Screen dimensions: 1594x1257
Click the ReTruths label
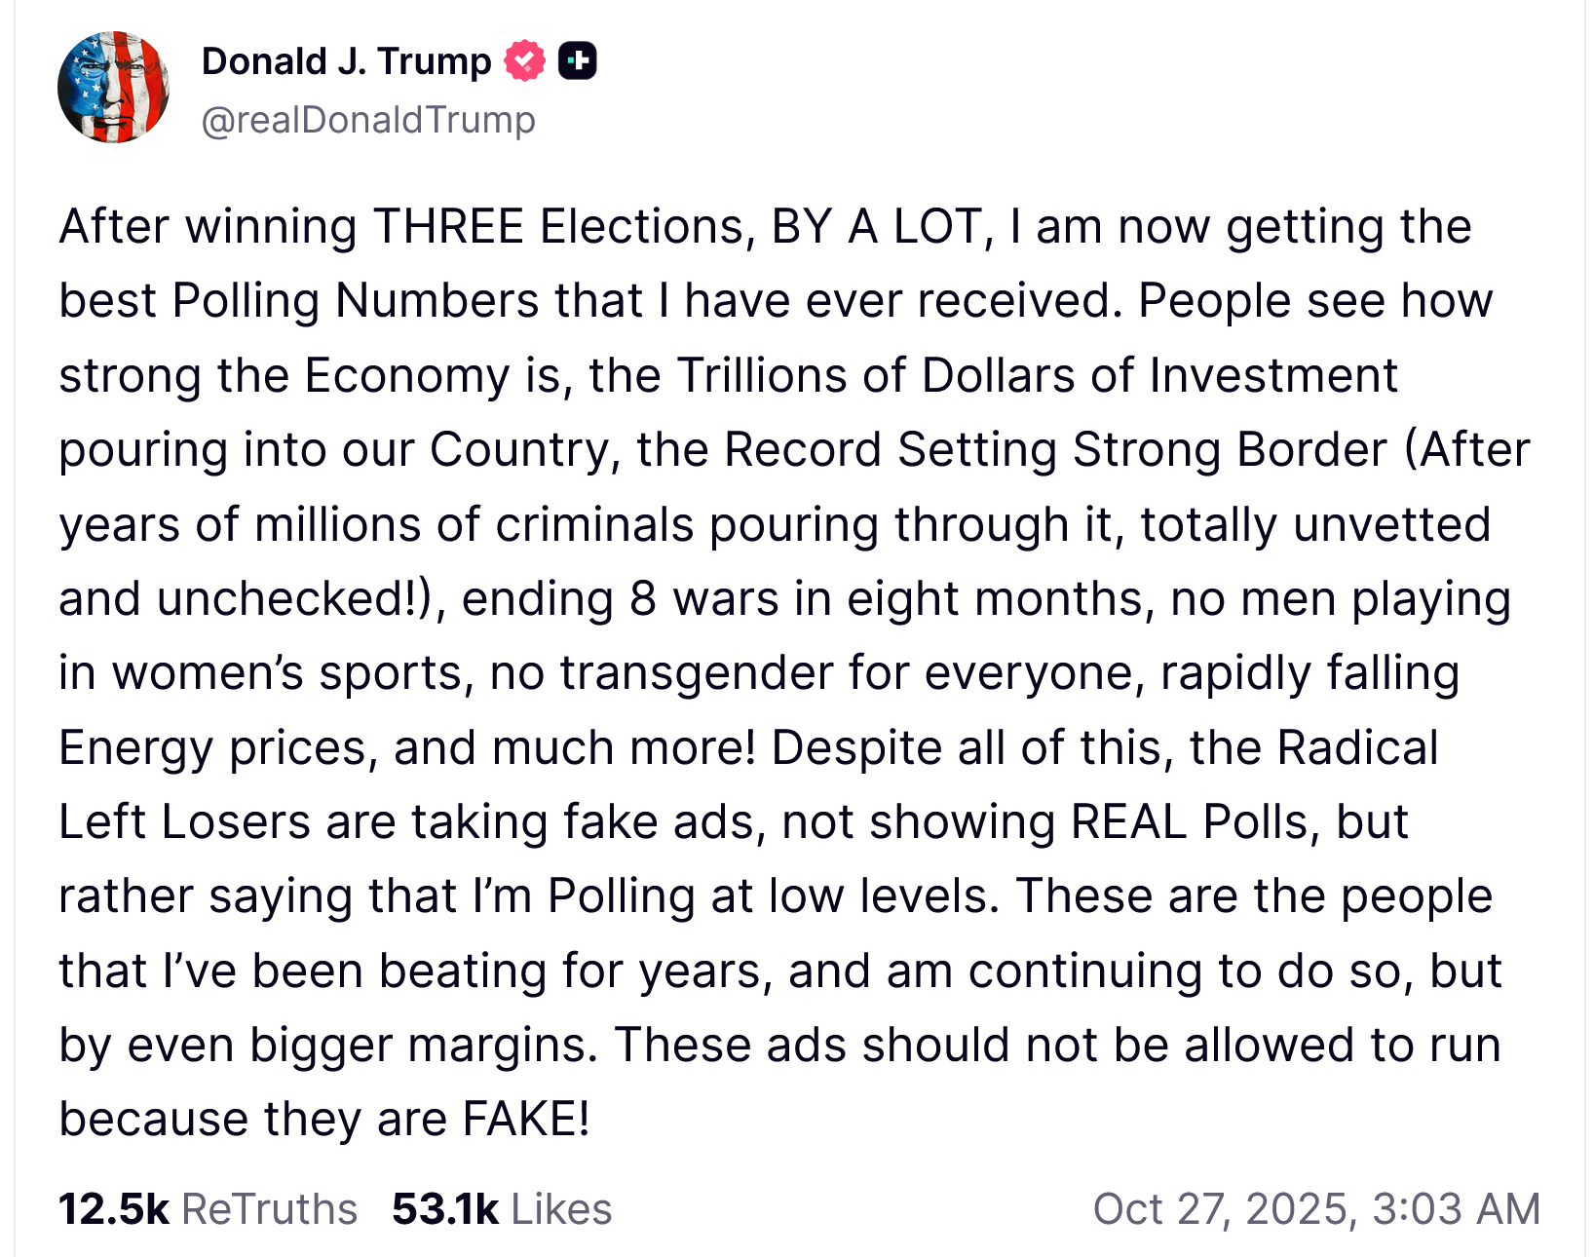pyautogui.click(x=270, y=1208)
